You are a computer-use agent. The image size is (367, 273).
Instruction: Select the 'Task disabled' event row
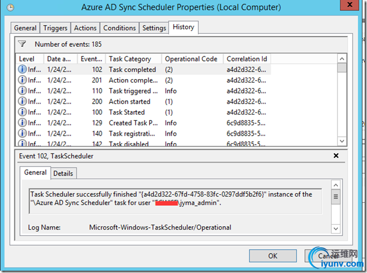(x=144, y=143)
